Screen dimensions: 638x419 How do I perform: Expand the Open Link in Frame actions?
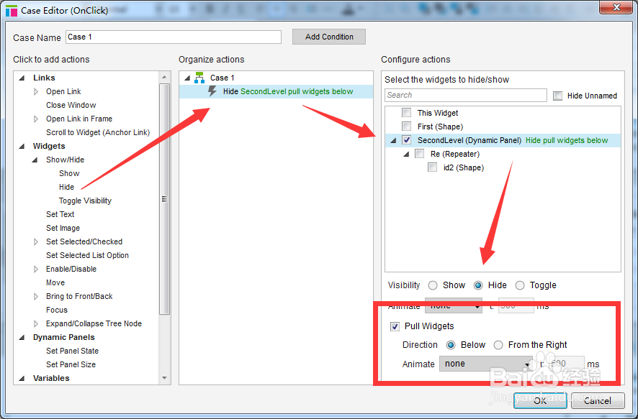36,119
